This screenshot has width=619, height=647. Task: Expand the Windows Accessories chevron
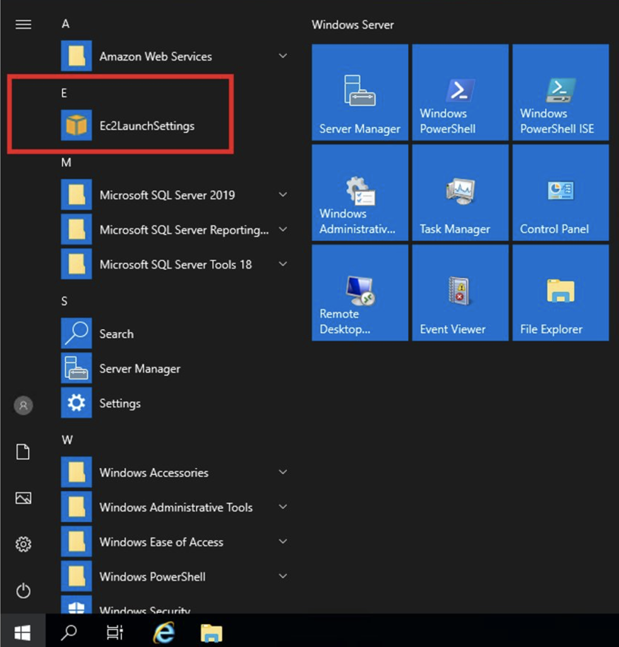coord(283,471)
